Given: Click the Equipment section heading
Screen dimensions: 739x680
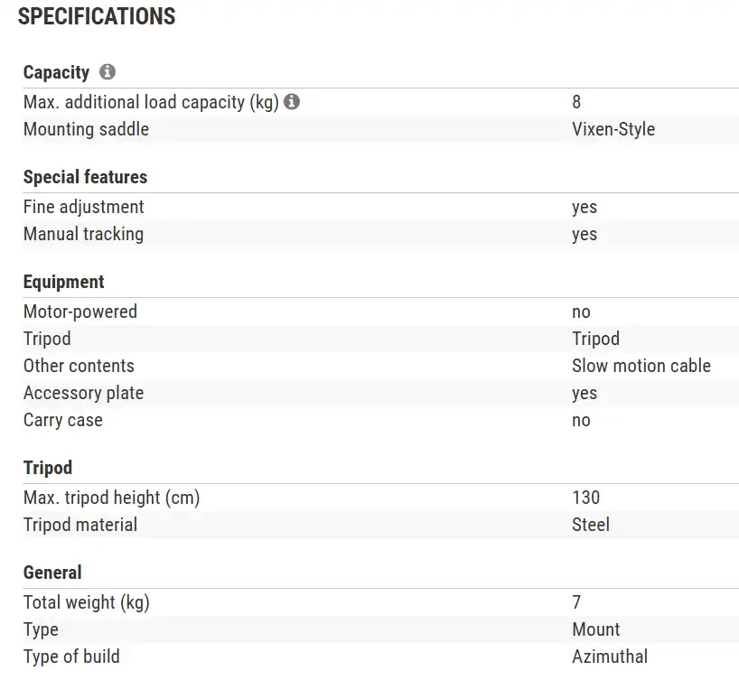Looking at the screenshot, I should coord(63,282).
